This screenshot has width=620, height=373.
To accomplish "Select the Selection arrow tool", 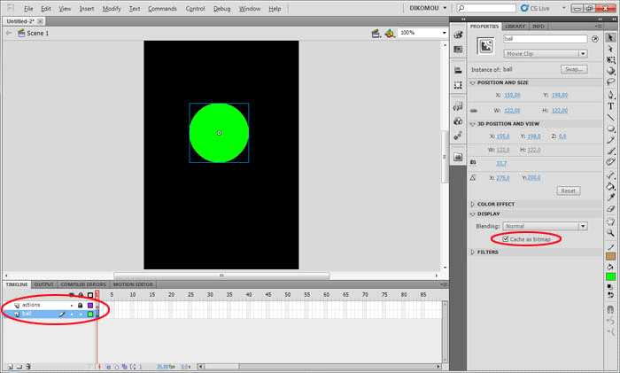I will coord(610,37).
